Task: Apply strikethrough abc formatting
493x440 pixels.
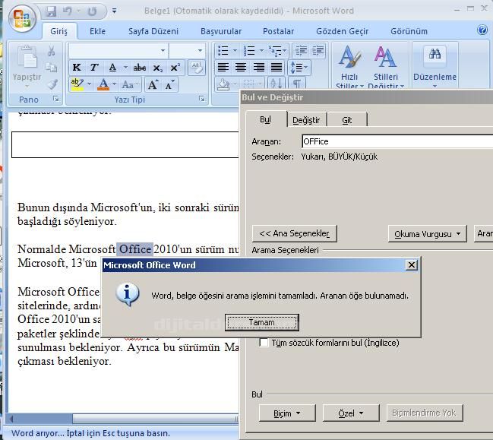Action: (140, 68)
